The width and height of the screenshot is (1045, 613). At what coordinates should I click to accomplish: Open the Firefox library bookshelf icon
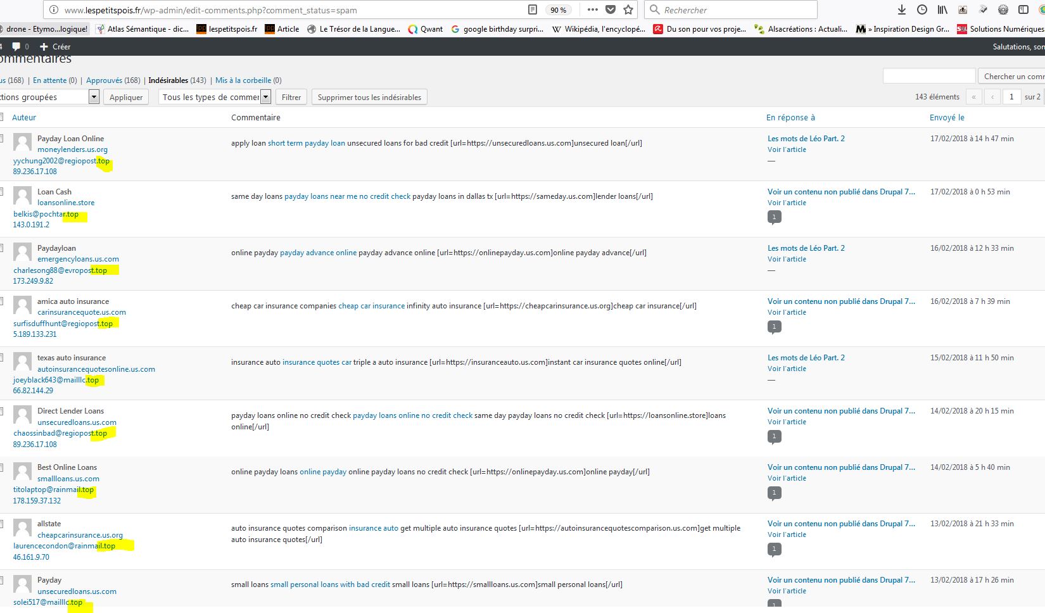coord(942,9)
